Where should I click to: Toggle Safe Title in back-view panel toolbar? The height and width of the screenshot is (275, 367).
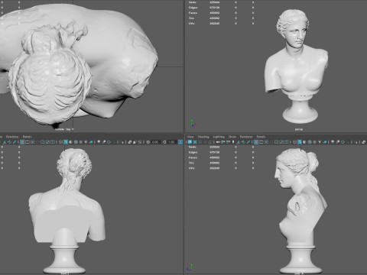tap(53, 142)
